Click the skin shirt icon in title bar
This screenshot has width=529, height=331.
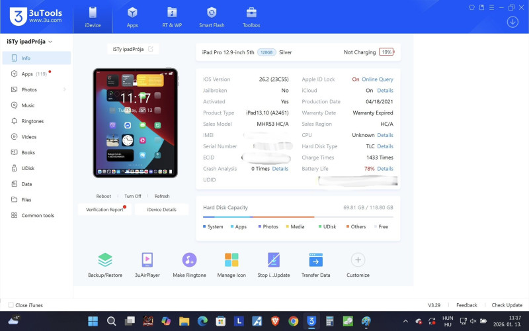[x=471, y=7]
